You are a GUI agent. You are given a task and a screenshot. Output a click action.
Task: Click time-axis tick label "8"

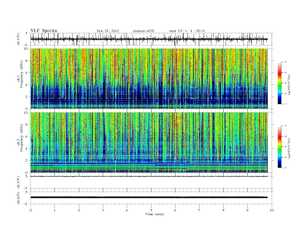pyautogui.click(x=223, y=210)
